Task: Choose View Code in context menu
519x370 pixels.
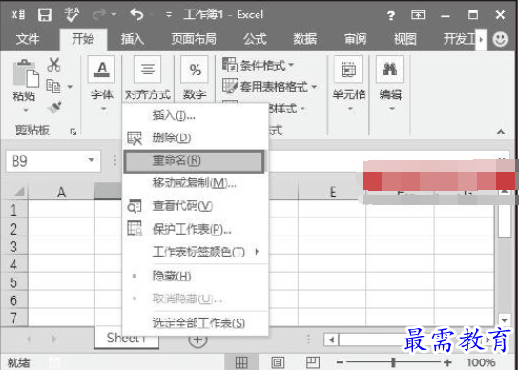Action: (x=196, y=206)
